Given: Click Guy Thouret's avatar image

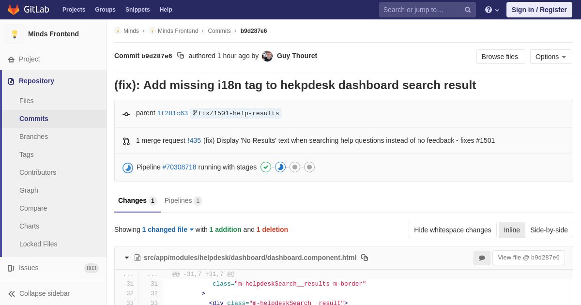Looking at the screenshot, I should click(x=267, y=56).
